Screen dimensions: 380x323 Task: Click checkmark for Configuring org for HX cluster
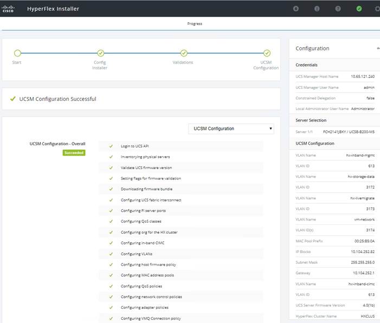tap(111, 232)
